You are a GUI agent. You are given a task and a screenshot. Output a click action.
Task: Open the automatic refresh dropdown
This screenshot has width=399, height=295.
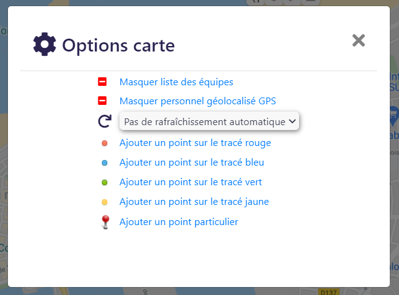[x=209, y=121]
